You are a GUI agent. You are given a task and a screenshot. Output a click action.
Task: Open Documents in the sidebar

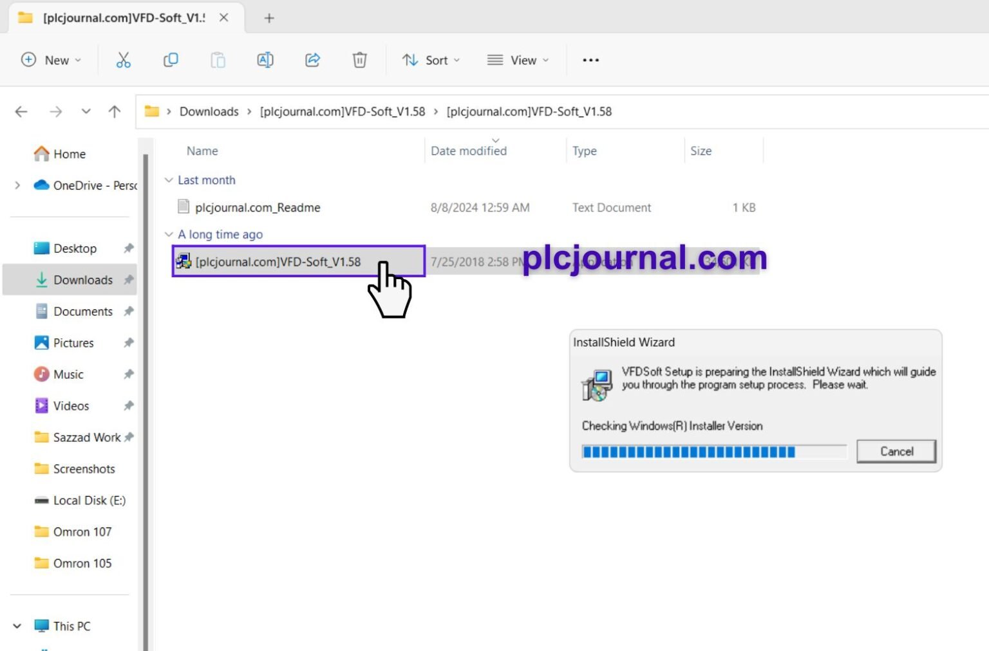82,312
